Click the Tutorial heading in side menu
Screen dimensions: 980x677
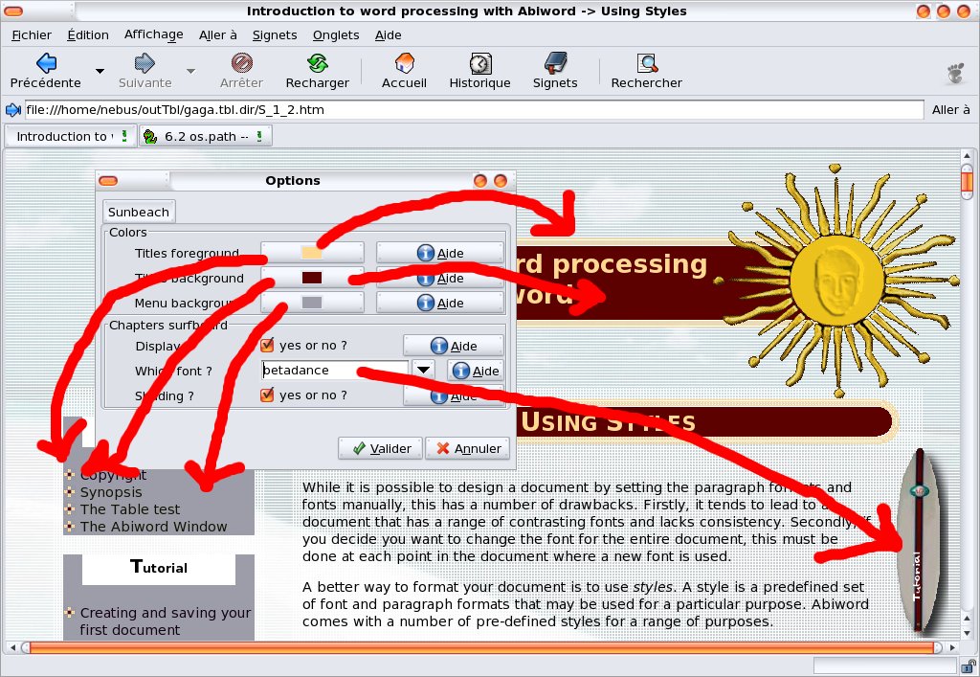point(159,568)
